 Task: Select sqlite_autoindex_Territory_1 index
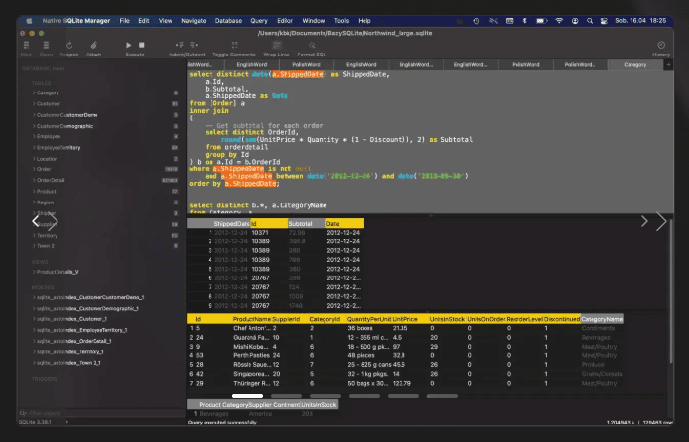(70, 352)
